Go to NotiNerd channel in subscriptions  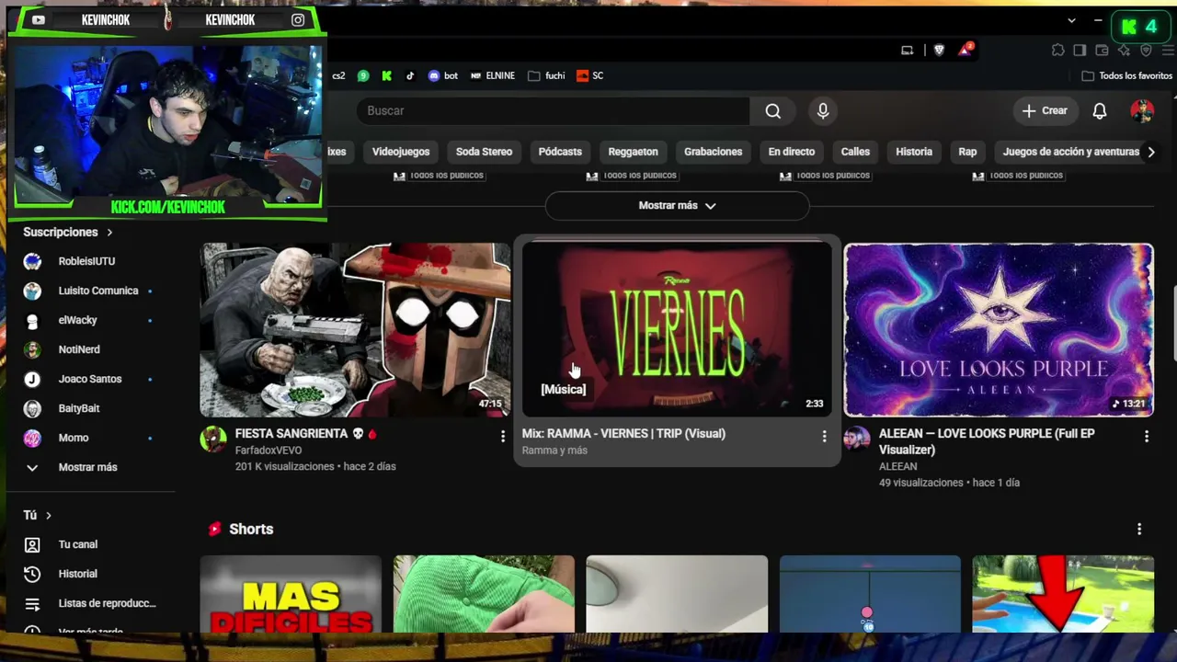coord(79,349)
